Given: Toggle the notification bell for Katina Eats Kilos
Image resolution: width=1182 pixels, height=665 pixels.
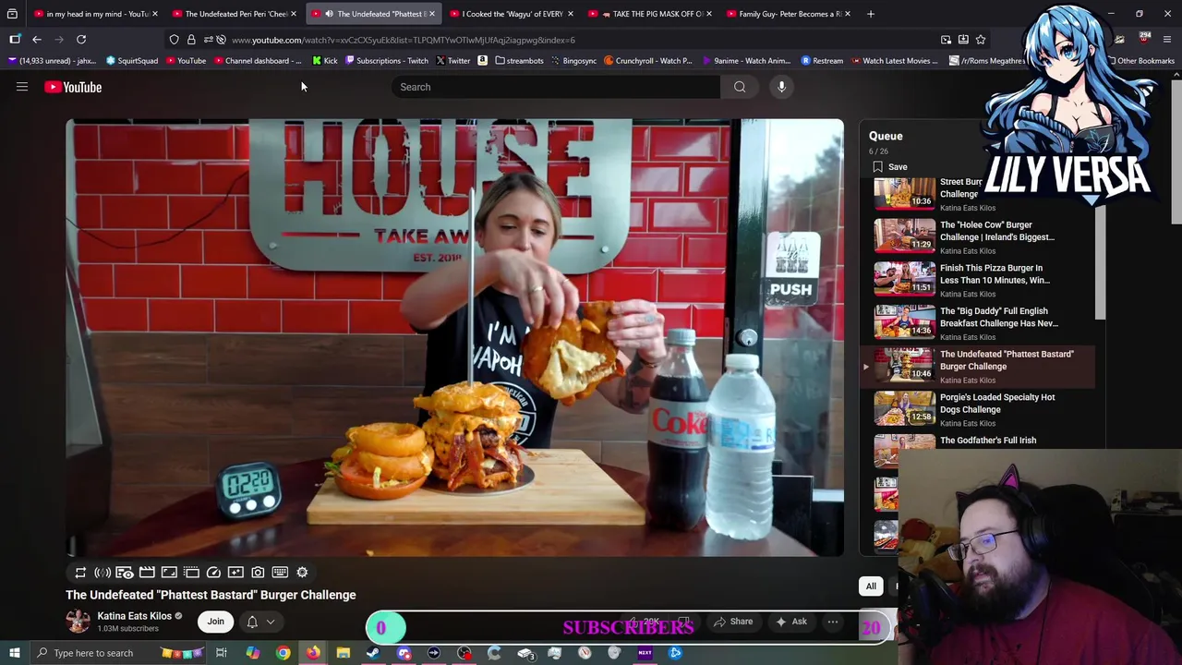Looking at the screenshot, I should [x=252, y=622].
